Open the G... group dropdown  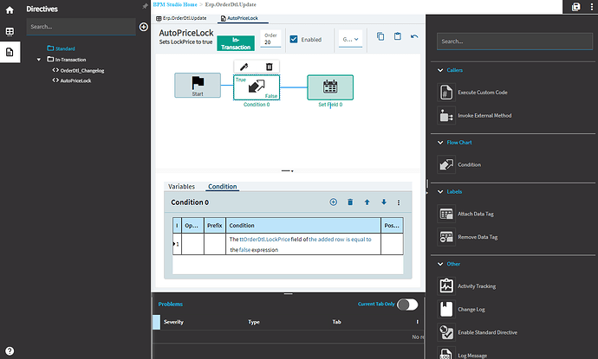click(x=350, y=39)
